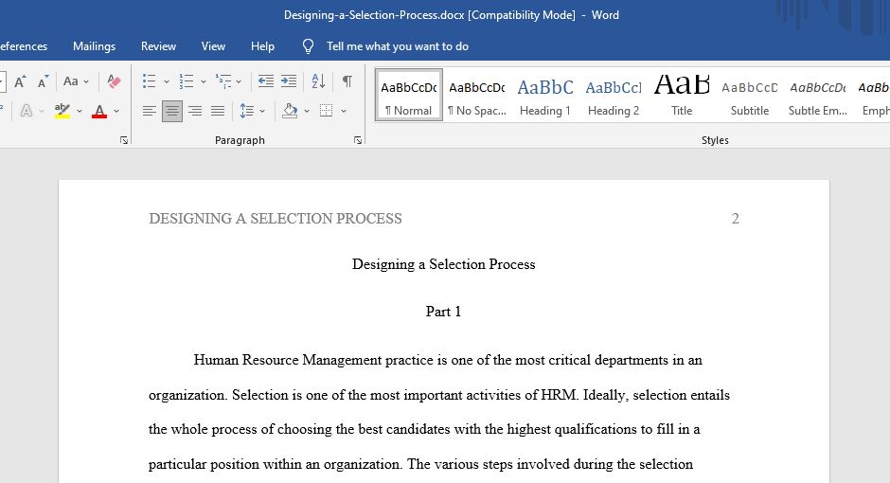Open the borders dropdown arrow
890x483 pixels.
coord(344,111)
